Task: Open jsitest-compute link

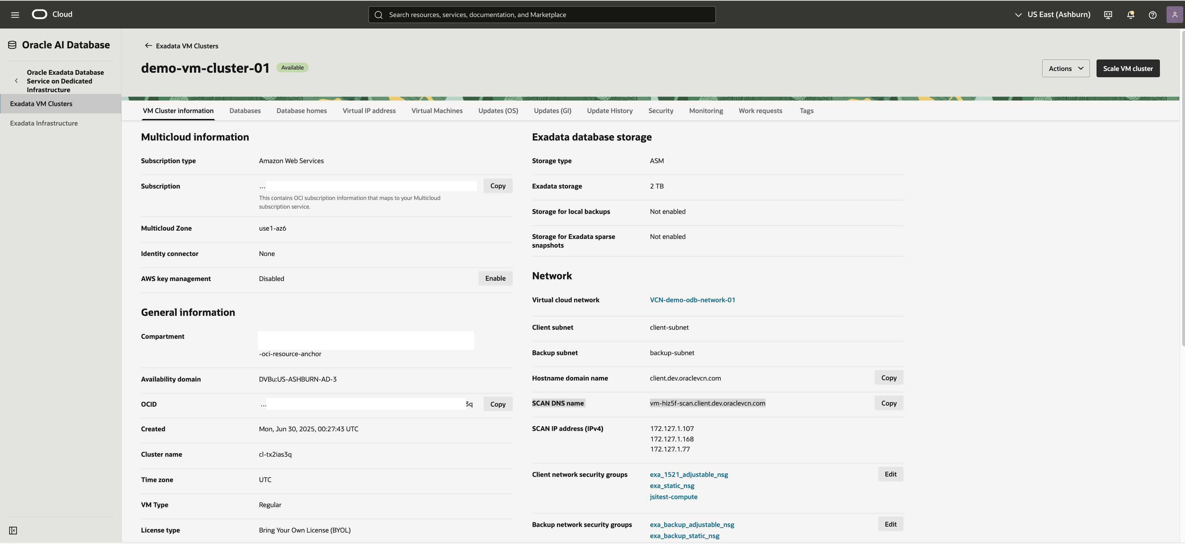Action: point(673,497)
